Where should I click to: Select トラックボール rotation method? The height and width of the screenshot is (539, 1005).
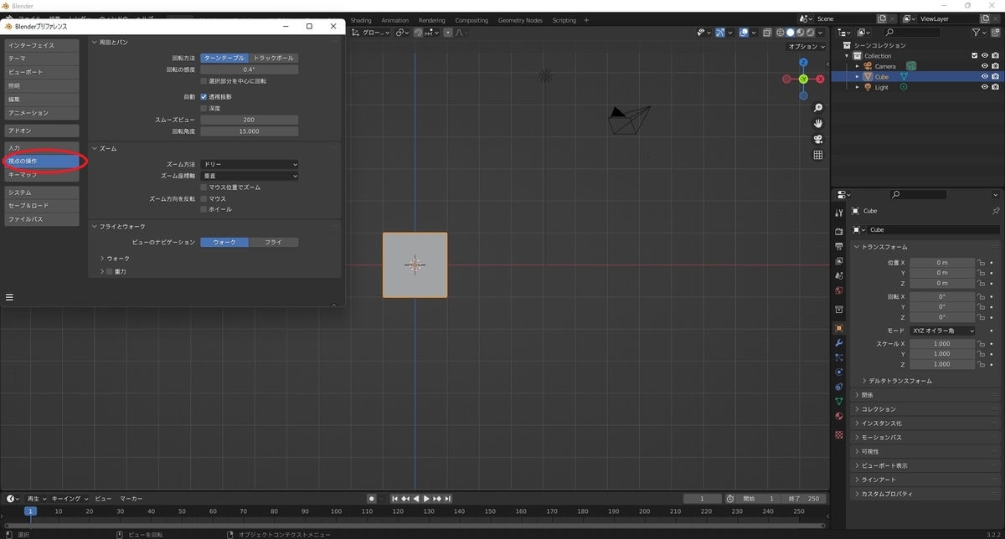[x=274, y=58]
